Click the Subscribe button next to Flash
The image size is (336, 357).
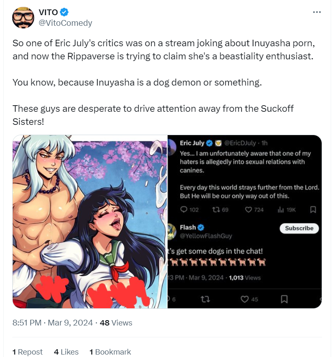pos(299,228)
